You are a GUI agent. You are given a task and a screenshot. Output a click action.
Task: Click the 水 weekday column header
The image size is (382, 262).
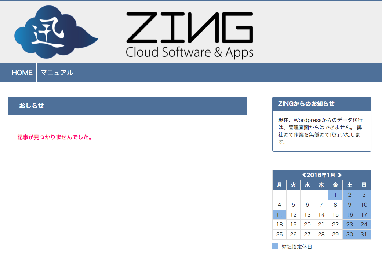point(307,185)
